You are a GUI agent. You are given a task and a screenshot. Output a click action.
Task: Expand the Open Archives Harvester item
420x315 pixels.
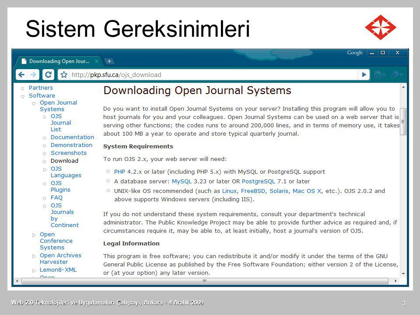(34, 256)
